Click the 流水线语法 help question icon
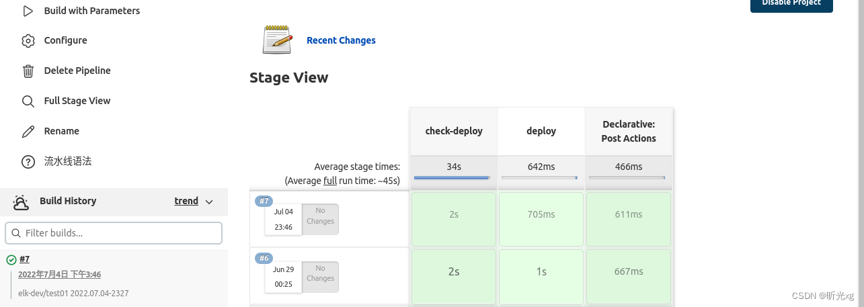The width and height of the screenshot is (864, 307). pos(28,161)
